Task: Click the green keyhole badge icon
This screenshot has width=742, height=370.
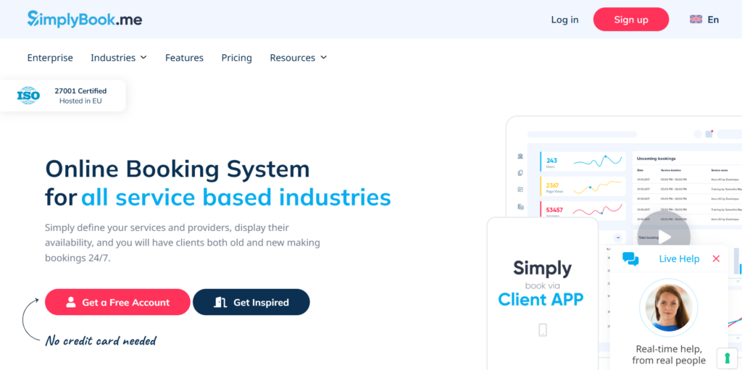Action: click(726, 358)
